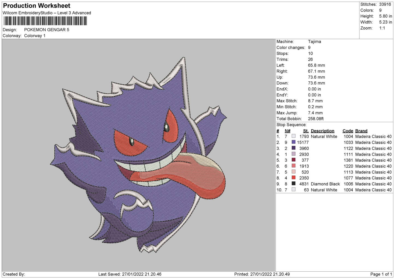Click width value '5.23 in'
This screenshot has width=395, height=279.
click(385, 22)
